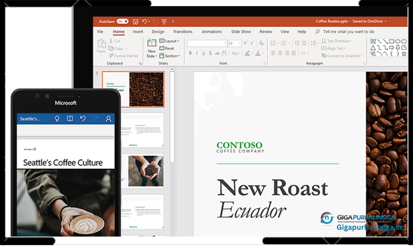The width and height of the screenshot is (413, 248).
Task: Click the Copy button
Action: coord(116,48)
